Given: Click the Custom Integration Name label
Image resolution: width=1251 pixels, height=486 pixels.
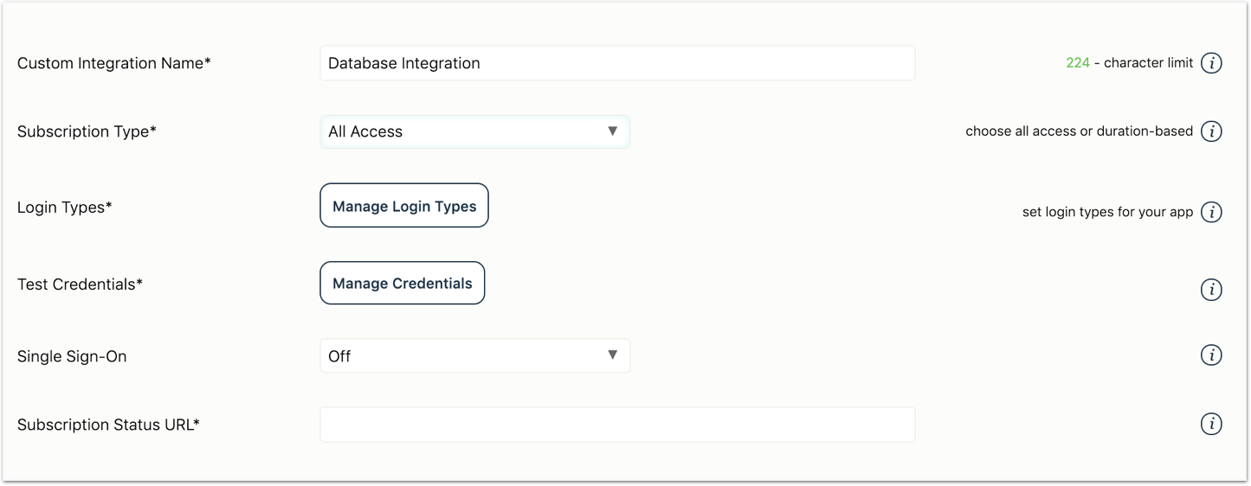Looking at the screenshot, I should 114,63.
